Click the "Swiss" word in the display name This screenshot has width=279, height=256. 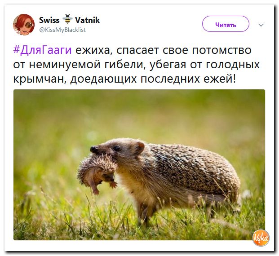click(x=49, y=20)
